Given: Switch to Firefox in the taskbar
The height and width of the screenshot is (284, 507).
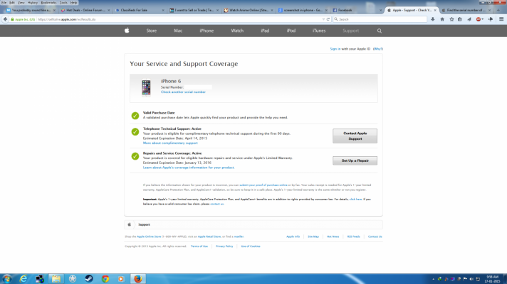Looking at the screenshot, I should [x=138, y=279].
